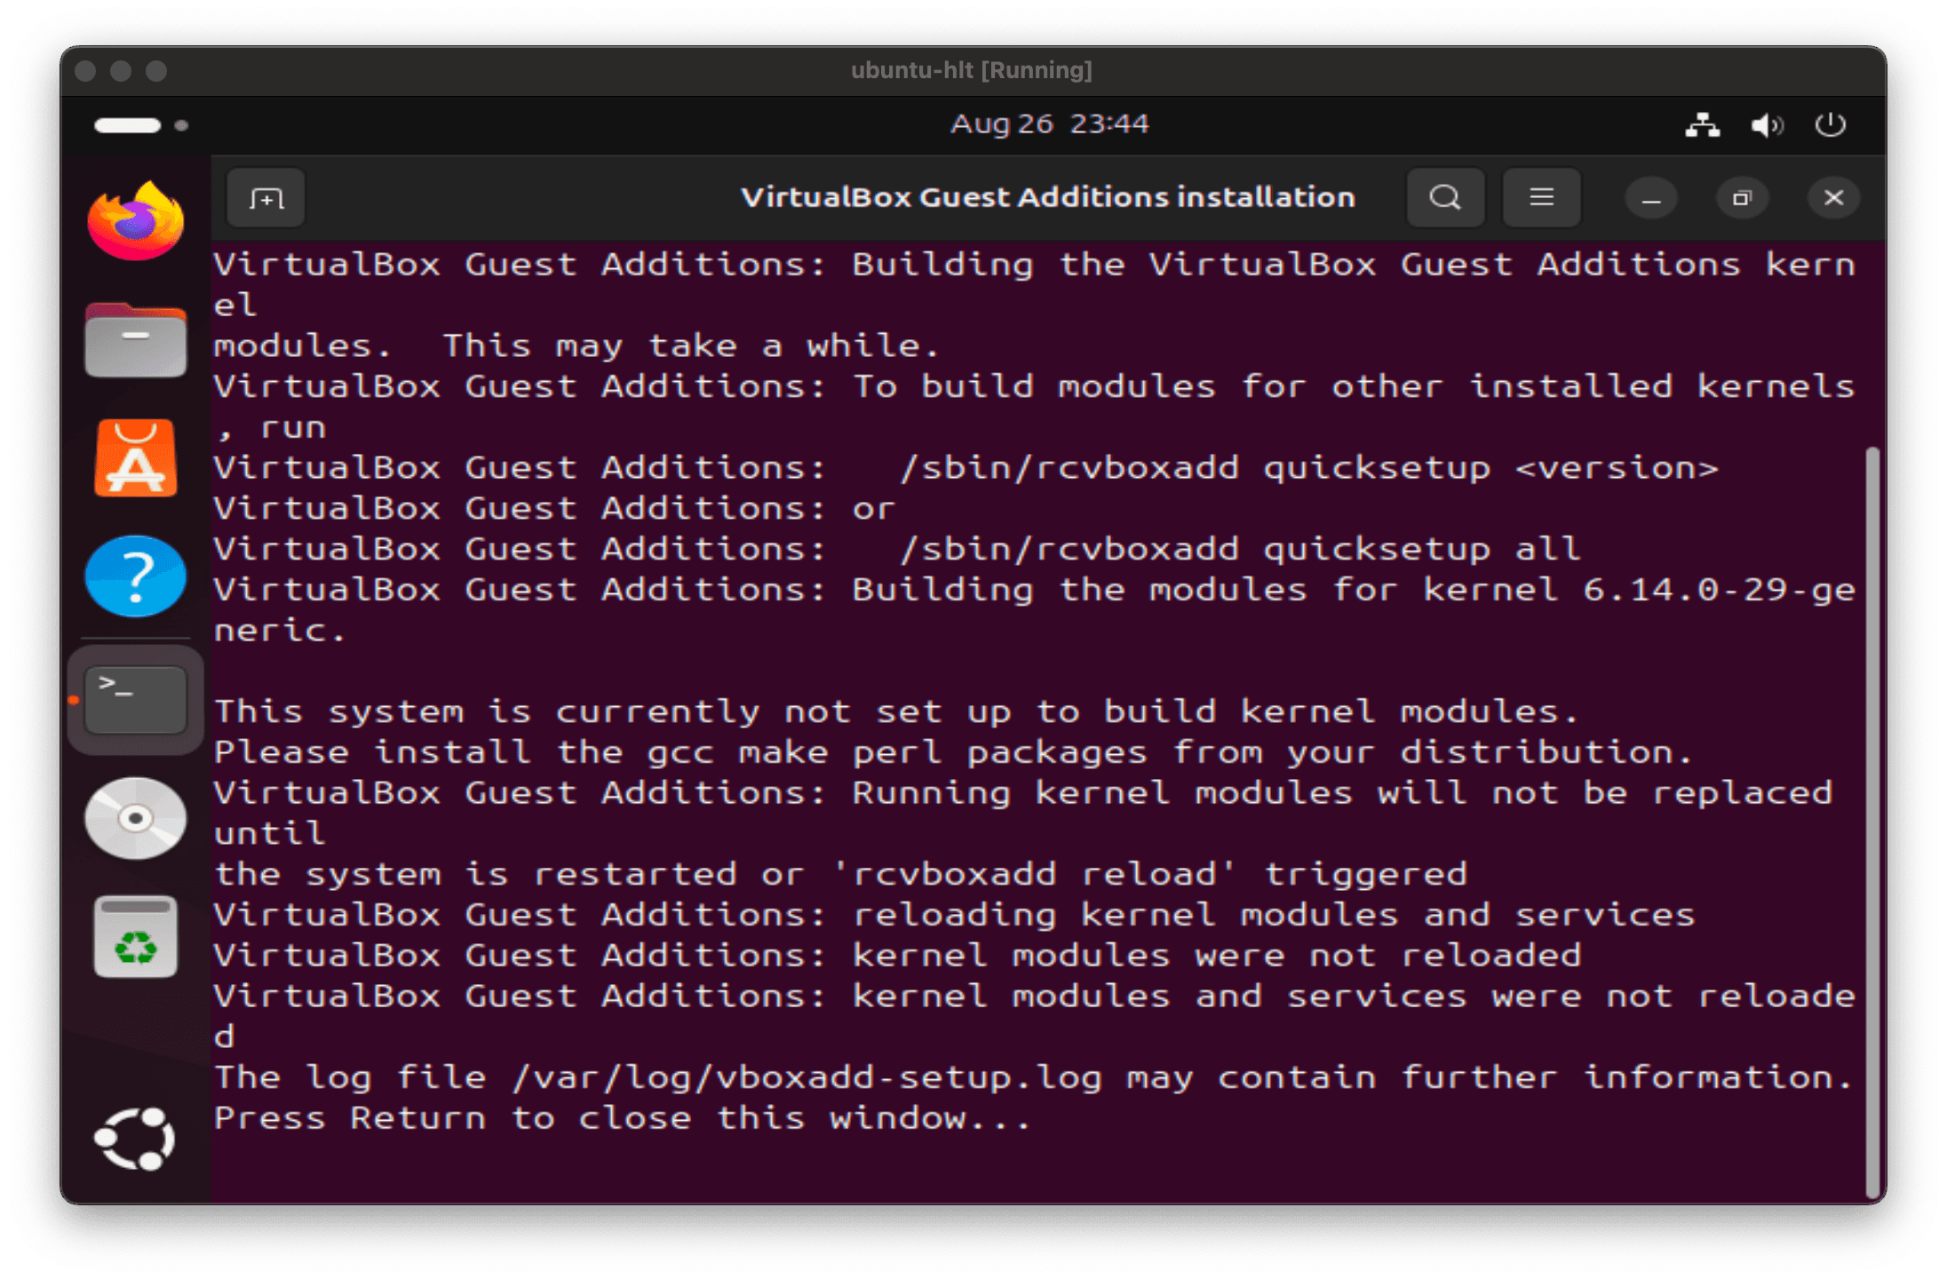Select the Terminal icon in dock
Image resolution: width=1947 pixels, height=1279 pixels.
(x=135, y=700)
